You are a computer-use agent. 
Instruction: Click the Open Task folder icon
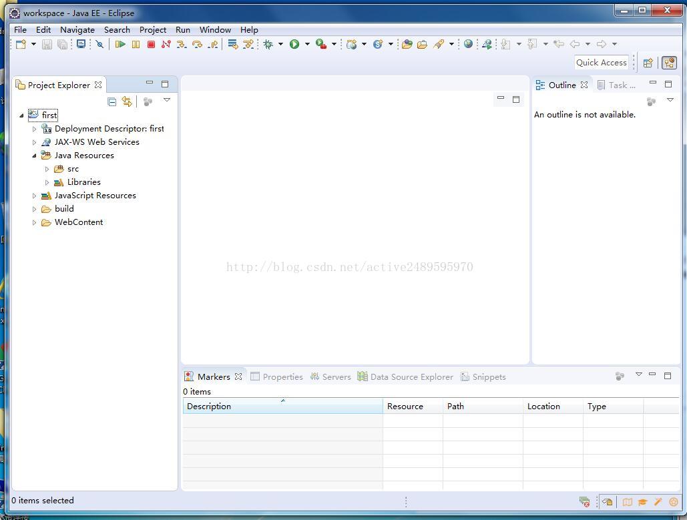coord(423,44)
